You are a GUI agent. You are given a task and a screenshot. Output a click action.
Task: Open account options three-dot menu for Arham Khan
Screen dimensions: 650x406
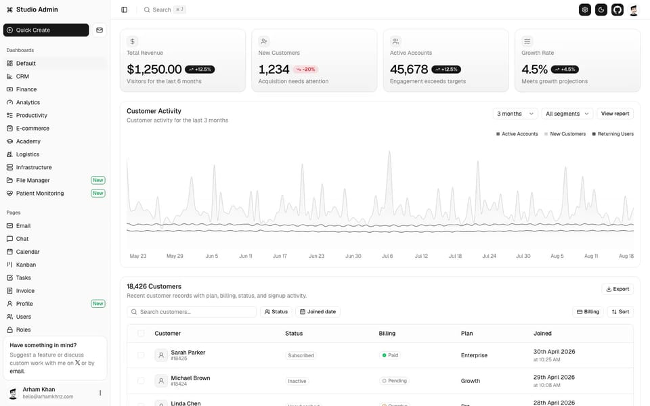point(100,392)
